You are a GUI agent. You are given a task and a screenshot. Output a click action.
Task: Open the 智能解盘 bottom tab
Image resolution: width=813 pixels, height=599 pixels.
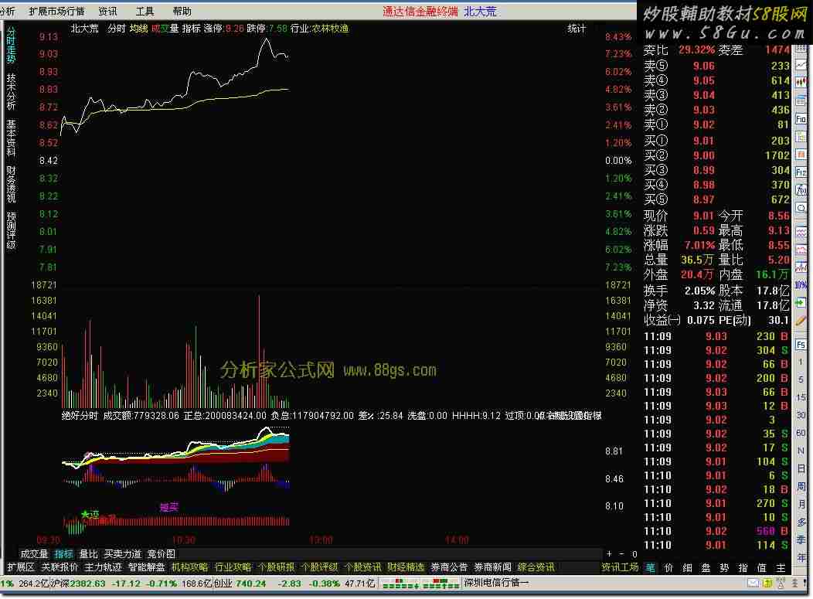pos(147,567)
